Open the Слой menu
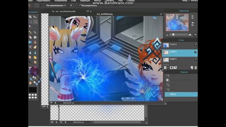Viewport: 226px width, 127px height. (73, 1)
